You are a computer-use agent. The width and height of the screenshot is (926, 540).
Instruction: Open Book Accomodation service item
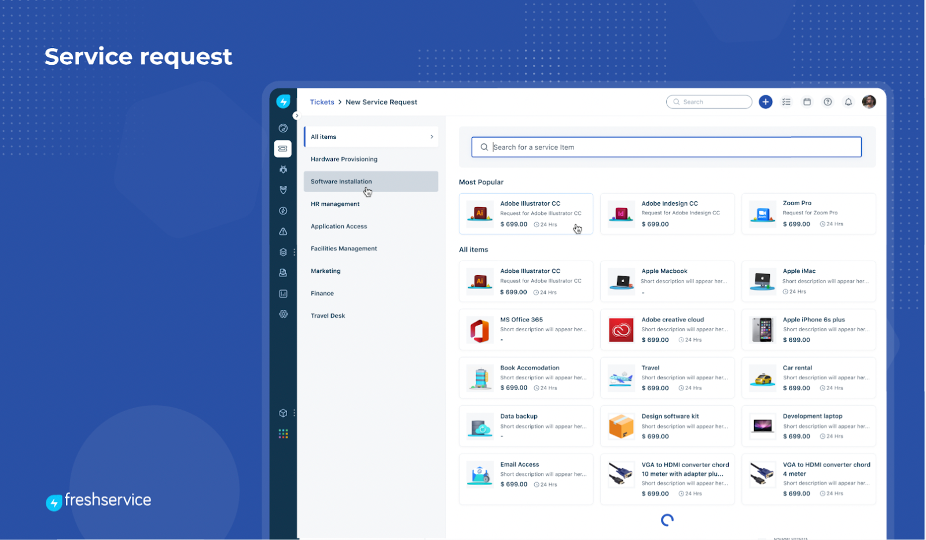(x=526, y=378)
